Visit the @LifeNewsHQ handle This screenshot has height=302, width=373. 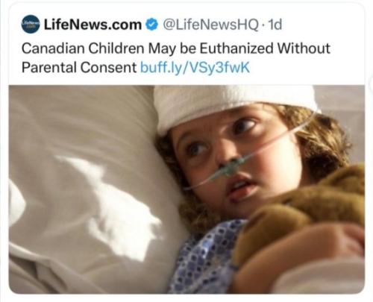(210, 25)
